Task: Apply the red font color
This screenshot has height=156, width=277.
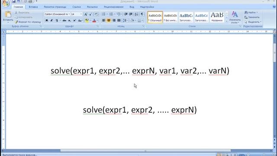Action: pyautogui.click(x=94, y=20)
